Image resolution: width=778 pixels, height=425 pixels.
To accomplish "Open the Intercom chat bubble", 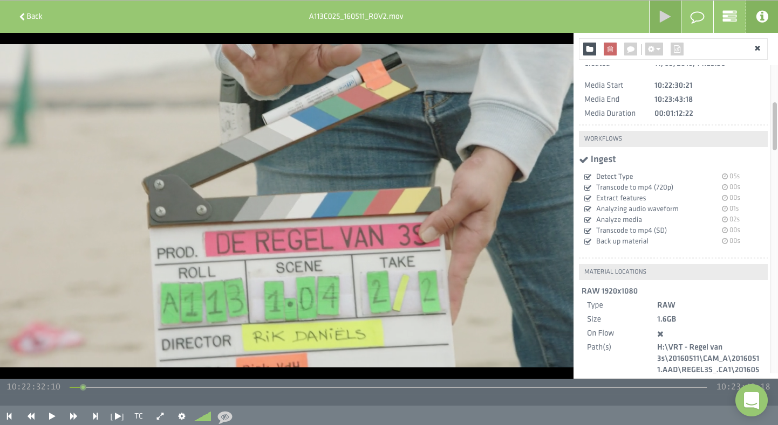I will tap(752, 400).
